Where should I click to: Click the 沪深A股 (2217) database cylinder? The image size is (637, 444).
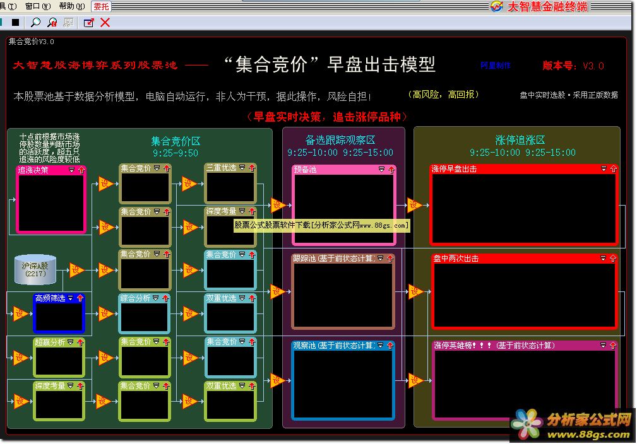(35, 269)
